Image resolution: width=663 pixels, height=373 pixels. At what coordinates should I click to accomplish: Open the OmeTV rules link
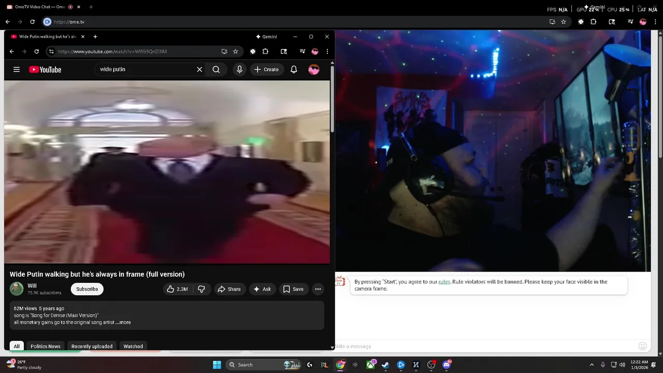tap(444, 282)
